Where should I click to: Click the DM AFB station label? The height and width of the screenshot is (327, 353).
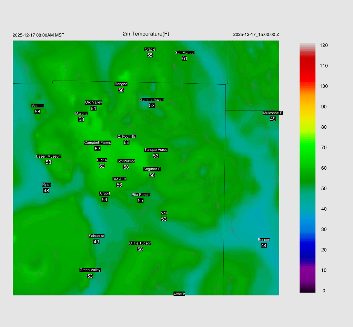119,179
